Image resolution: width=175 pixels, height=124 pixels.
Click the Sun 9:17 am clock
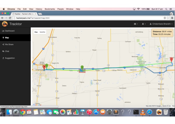pyautogui.click(x=157, y=9)
